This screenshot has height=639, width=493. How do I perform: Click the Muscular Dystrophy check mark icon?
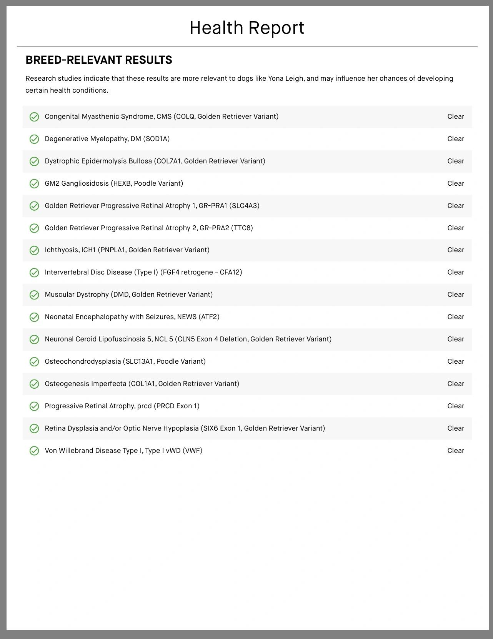click(x=34, y=295)
